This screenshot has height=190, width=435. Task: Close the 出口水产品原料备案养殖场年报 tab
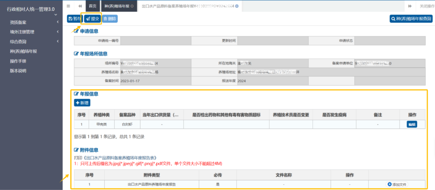pos(237,6)
